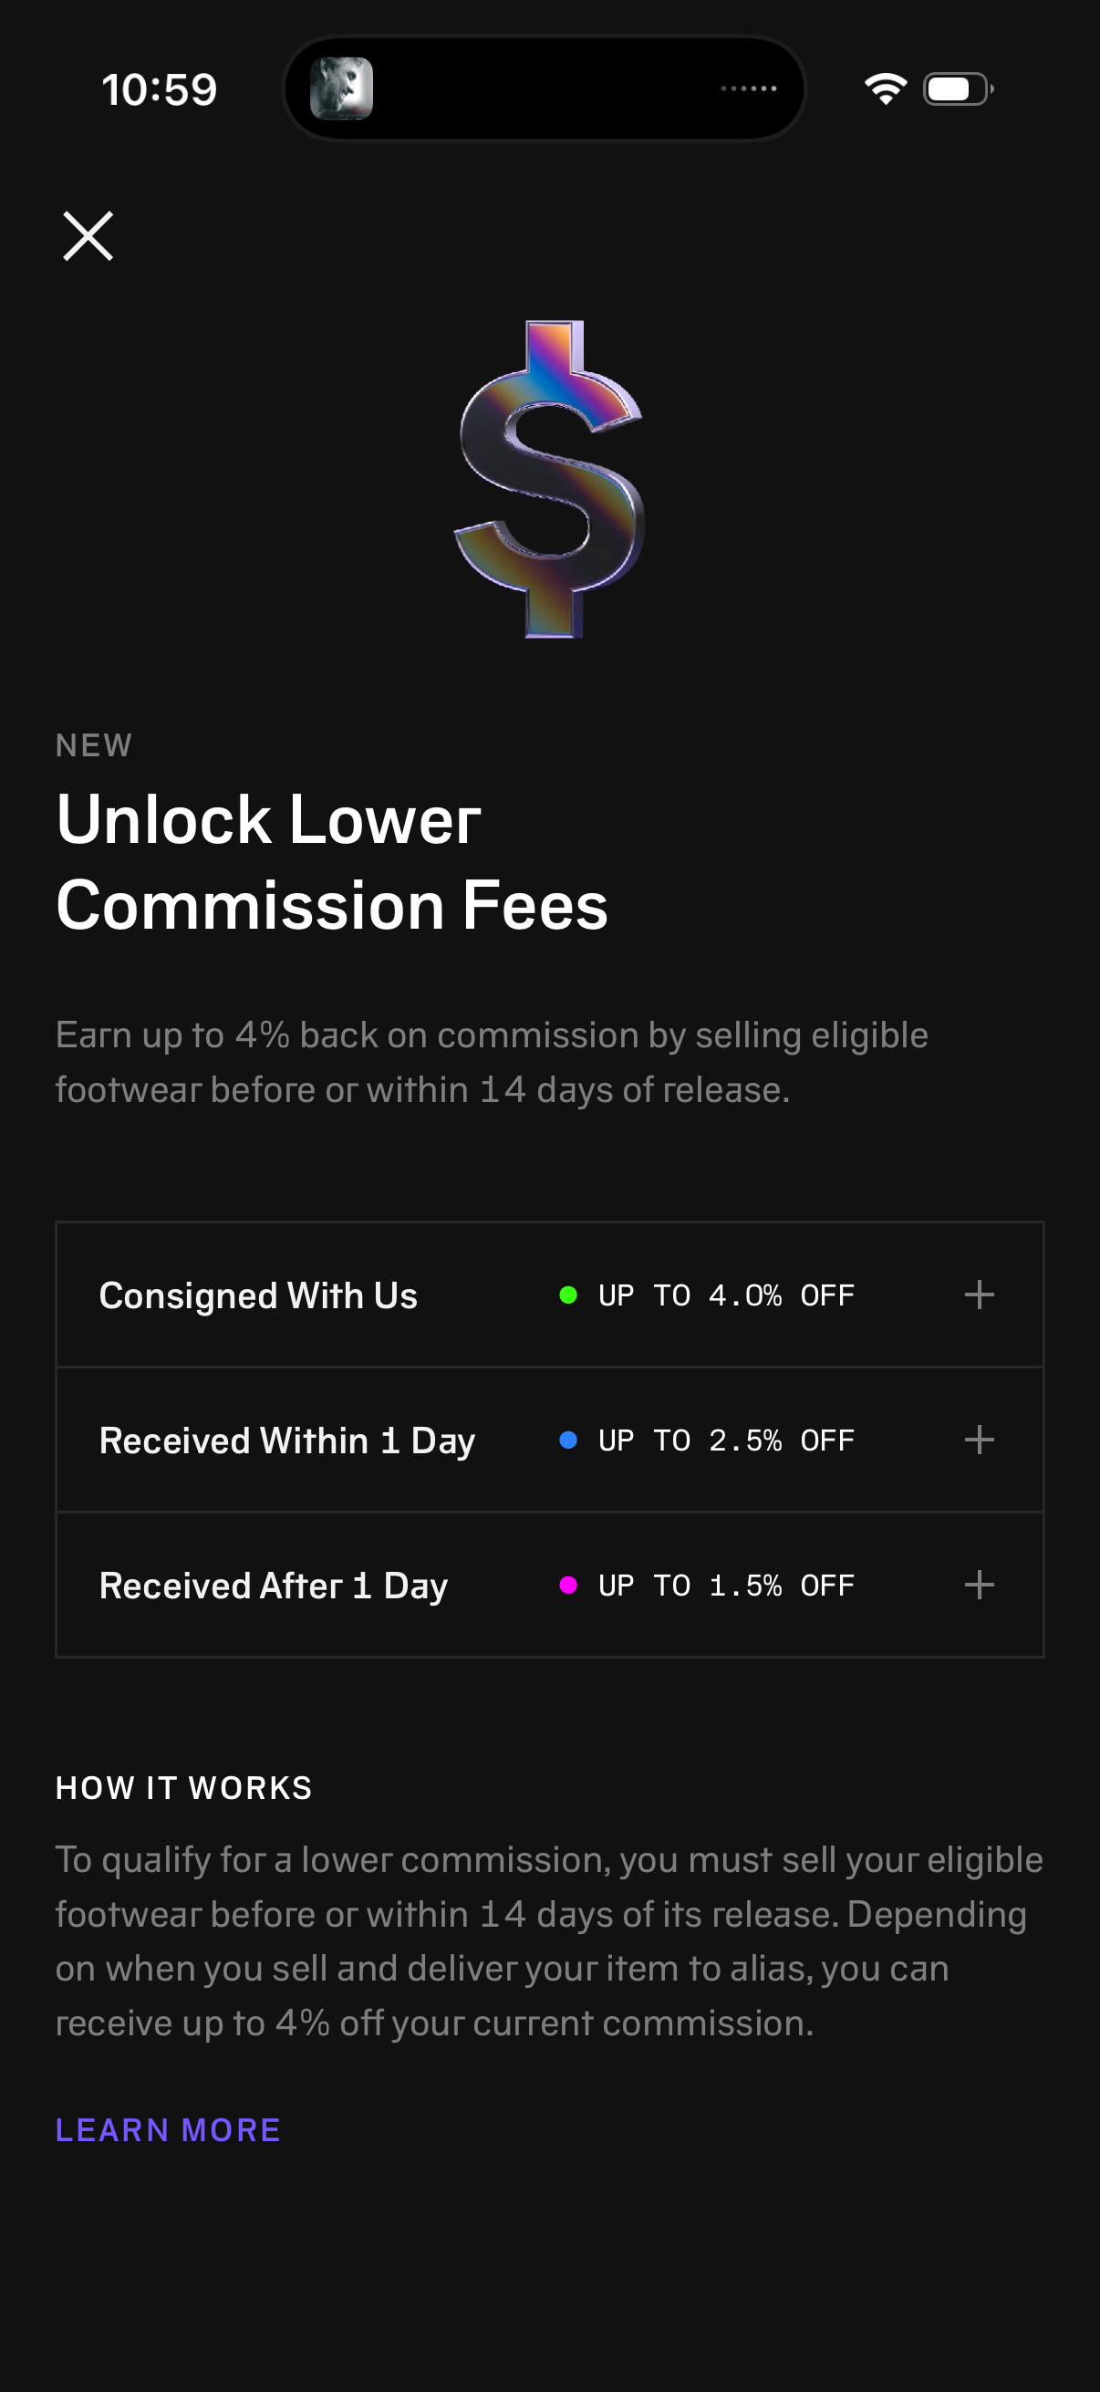Tap the green dot indicator
This screenshot has height=2392, width=1100.
(568, 1295)
